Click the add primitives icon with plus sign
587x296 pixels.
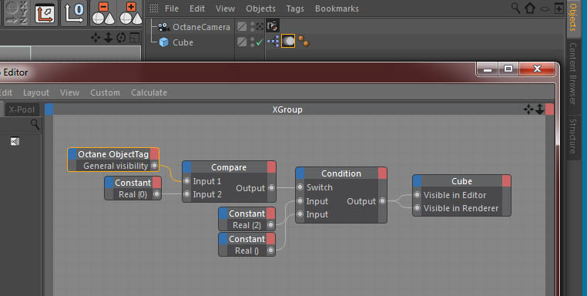131,13
